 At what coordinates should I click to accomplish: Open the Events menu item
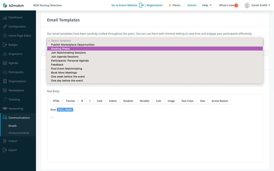click(192, 5)
